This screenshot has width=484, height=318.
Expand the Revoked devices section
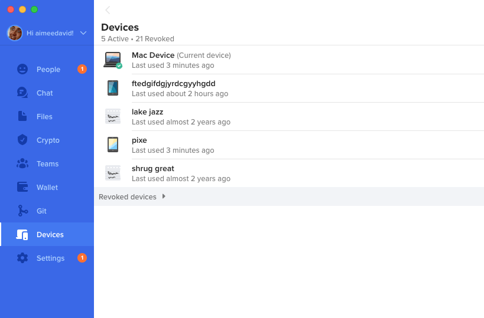click(x=128, y=196)
